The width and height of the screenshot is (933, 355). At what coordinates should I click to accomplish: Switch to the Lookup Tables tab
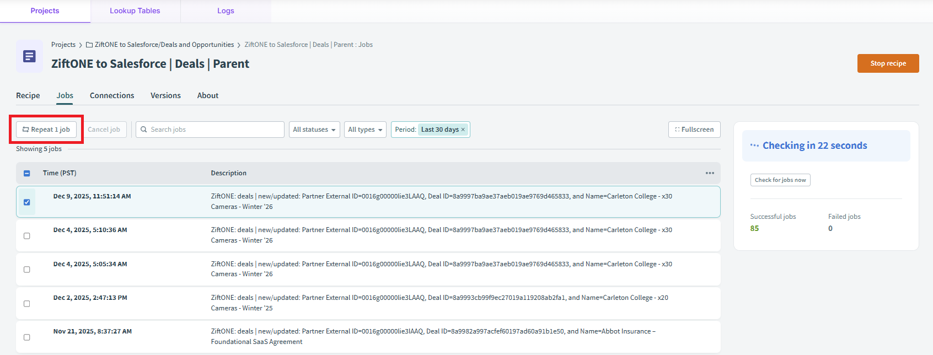tap(135, 11)
